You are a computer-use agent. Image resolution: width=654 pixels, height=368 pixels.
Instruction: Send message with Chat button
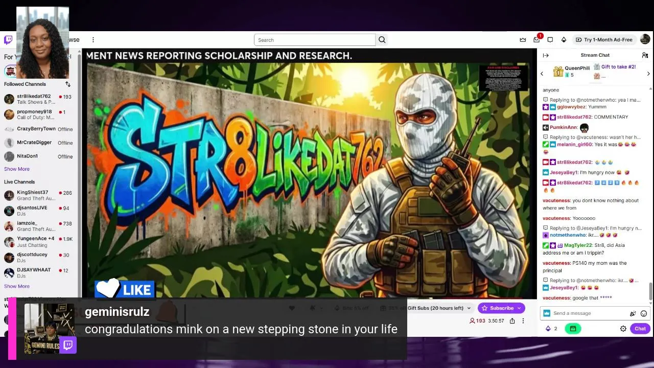tap(640, 329)
